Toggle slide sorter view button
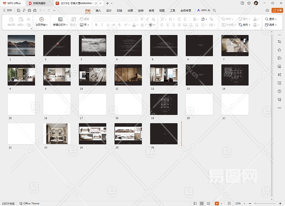 (x=202, y=204)
